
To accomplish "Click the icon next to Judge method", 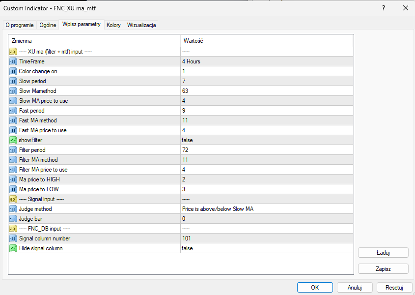I will [13, 209].
